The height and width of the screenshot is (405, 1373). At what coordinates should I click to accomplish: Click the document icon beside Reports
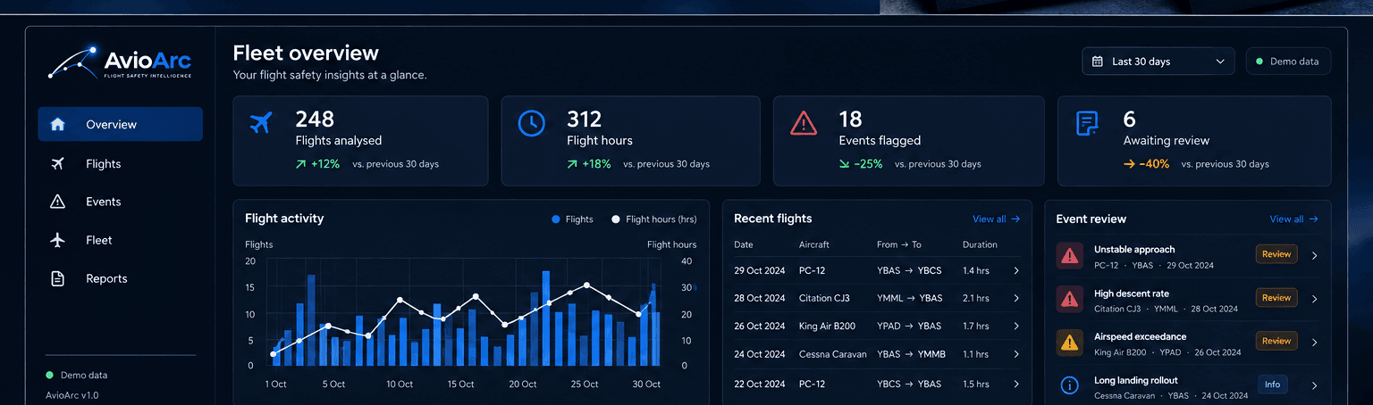point(58,278)
